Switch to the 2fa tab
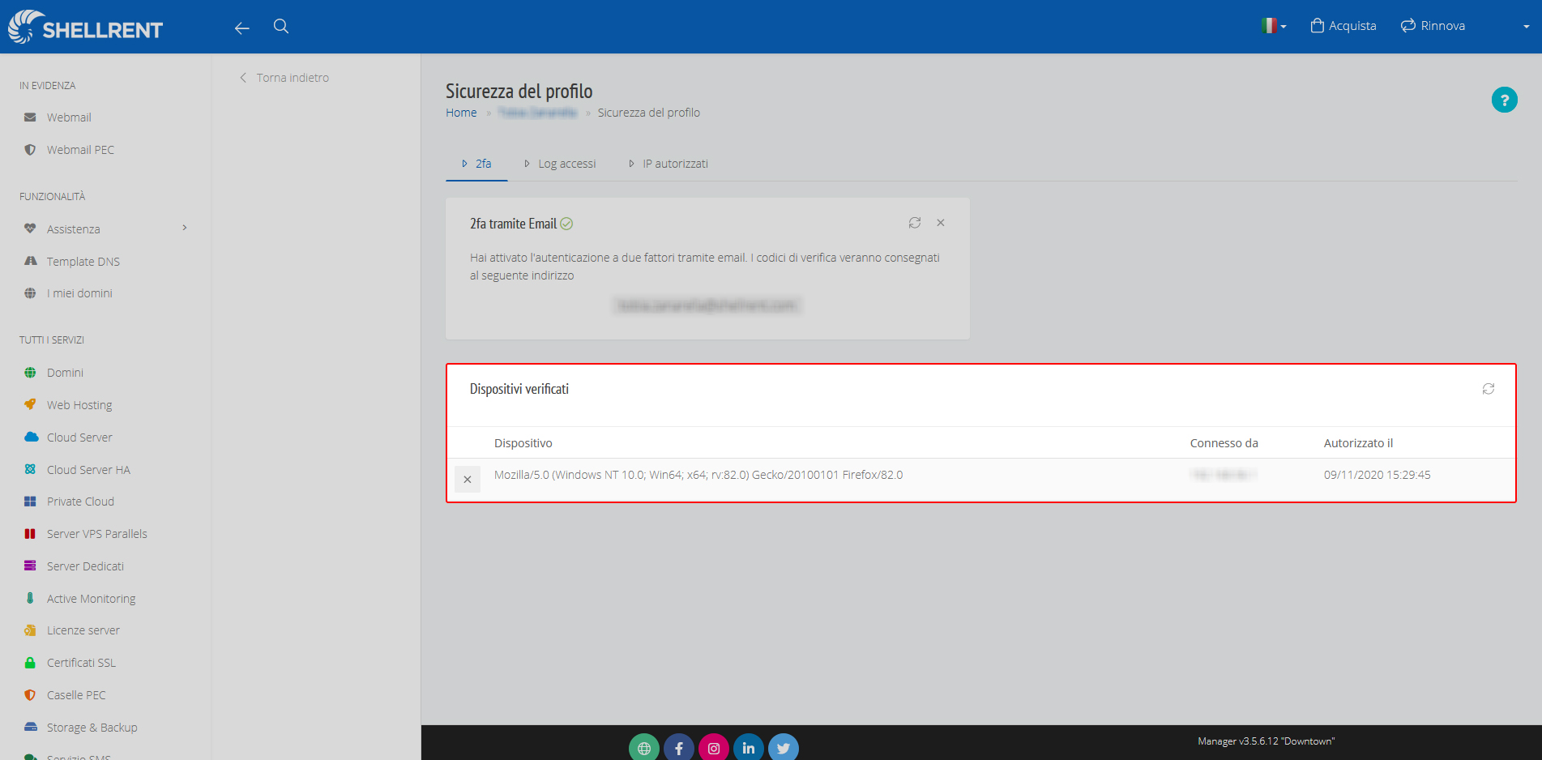The width and height of the screenshot is (1542, 760). tap(476, 164)
